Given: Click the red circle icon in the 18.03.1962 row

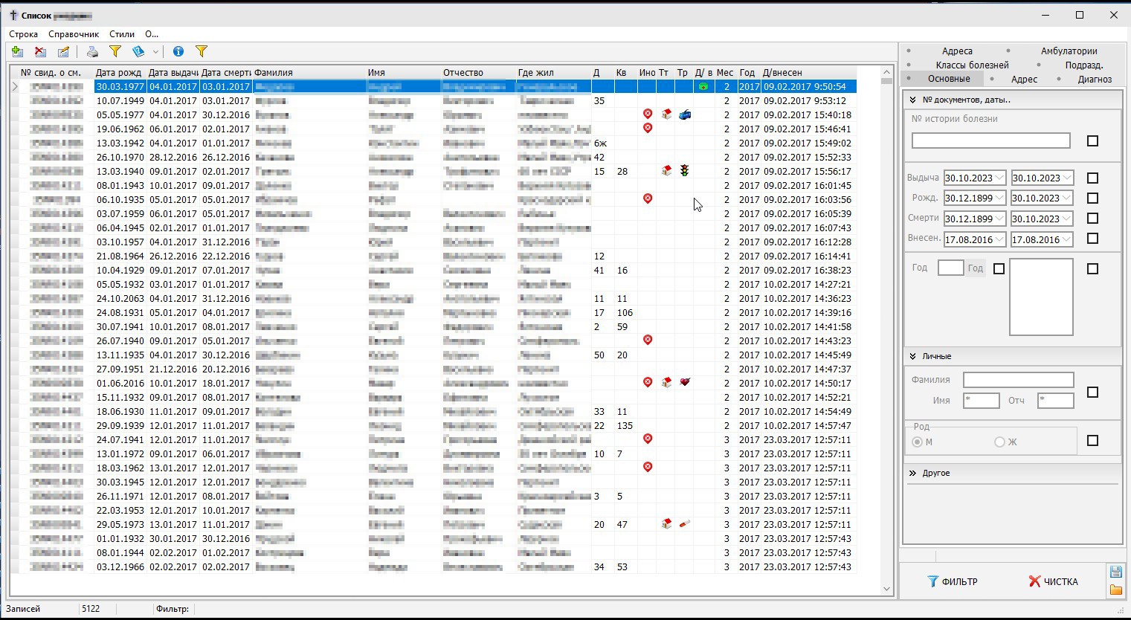Looking at the screenshot, I should pos(648,467).
